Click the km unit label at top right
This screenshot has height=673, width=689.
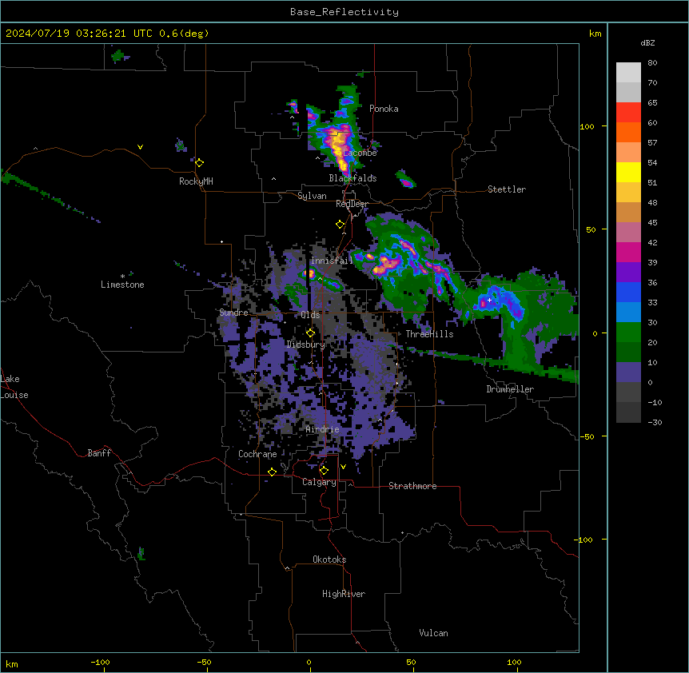pos(595,34)
